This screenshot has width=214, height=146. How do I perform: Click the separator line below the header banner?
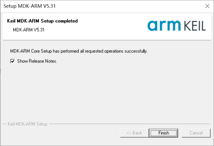pos(107,40)
